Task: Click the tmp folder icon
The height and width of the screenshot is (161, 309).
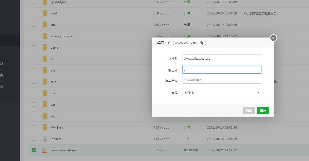Action: [x=45, y=82]
